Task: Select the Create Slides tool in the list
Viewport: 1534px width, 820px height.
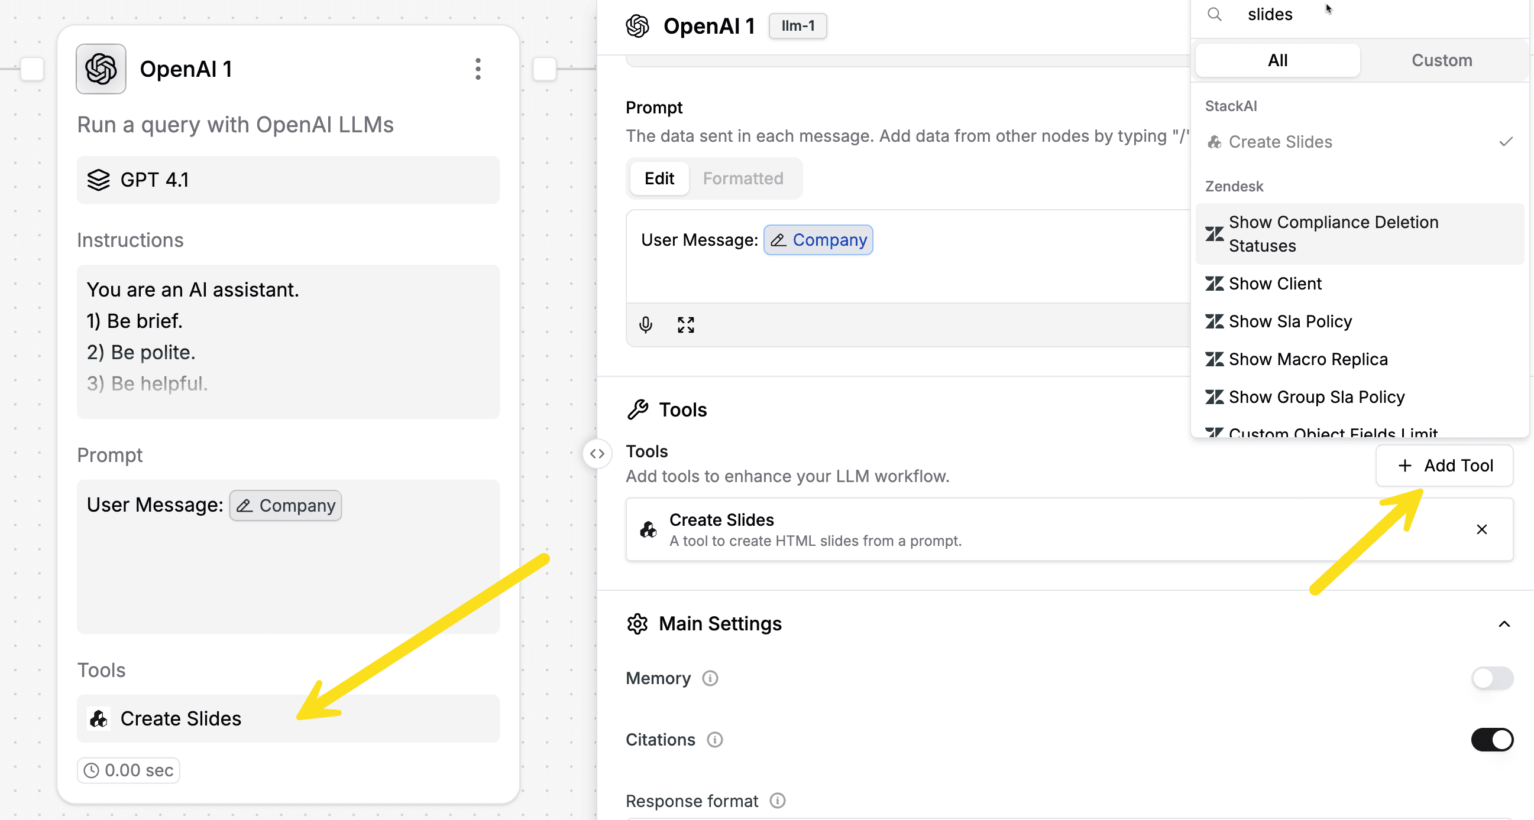Action: 1360,142
